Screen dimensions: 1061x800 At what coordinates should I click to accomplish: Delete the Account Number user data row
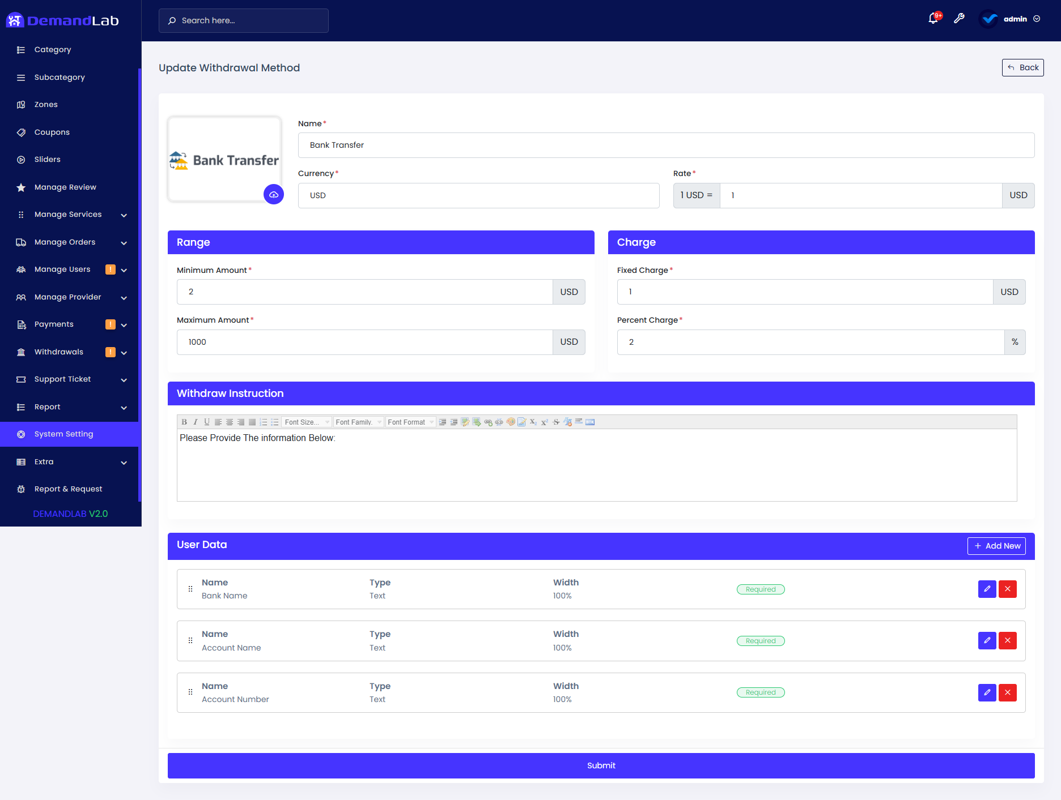[1008, 692]
